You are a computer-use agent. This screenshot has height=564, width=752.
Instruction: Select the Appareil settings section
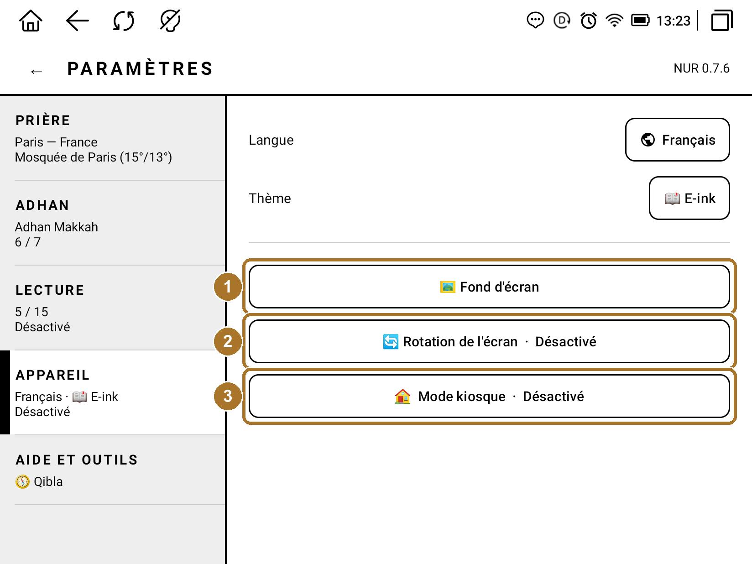[113, 393]
